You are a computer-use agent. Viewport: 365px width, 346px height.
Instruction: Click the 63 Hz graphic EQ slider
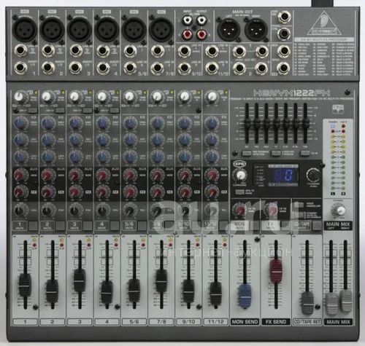coord(247,123)
